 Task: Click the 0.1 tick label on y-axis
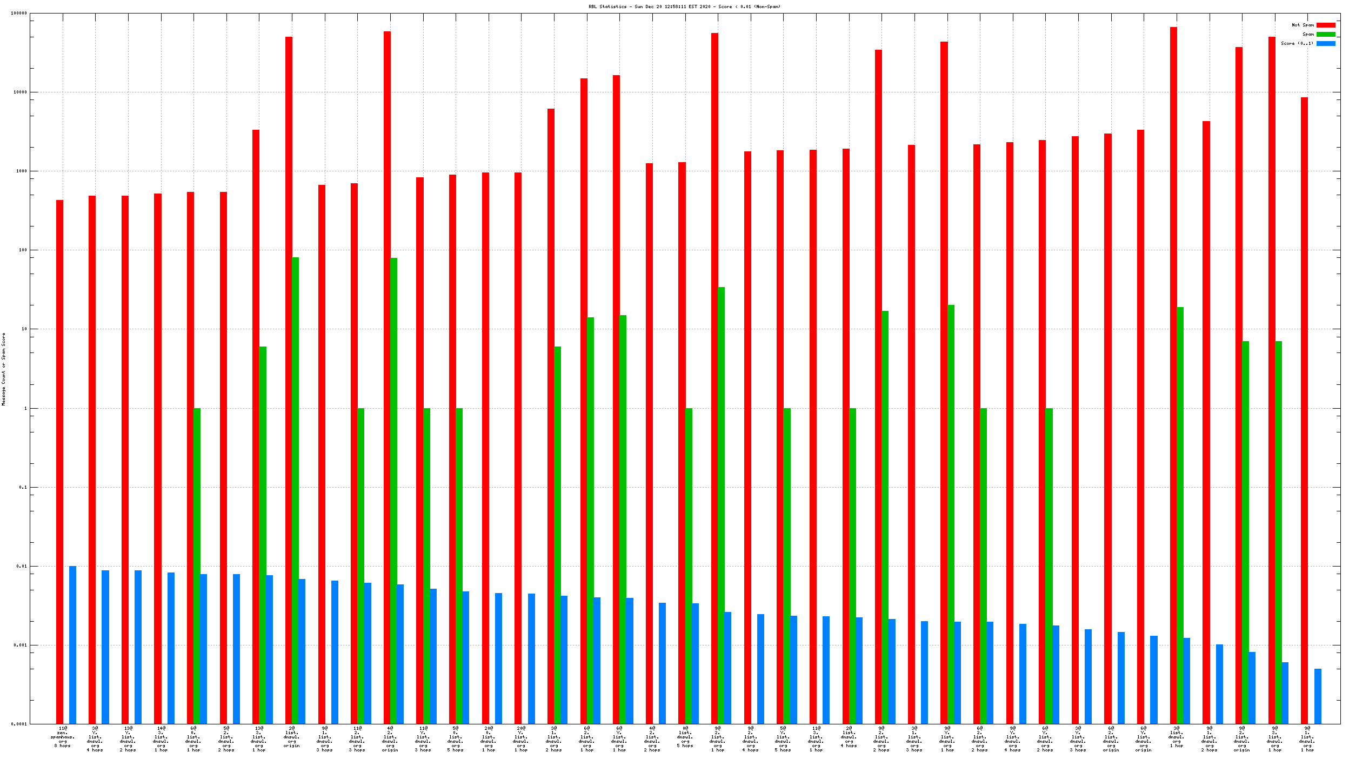click(23, 487)
